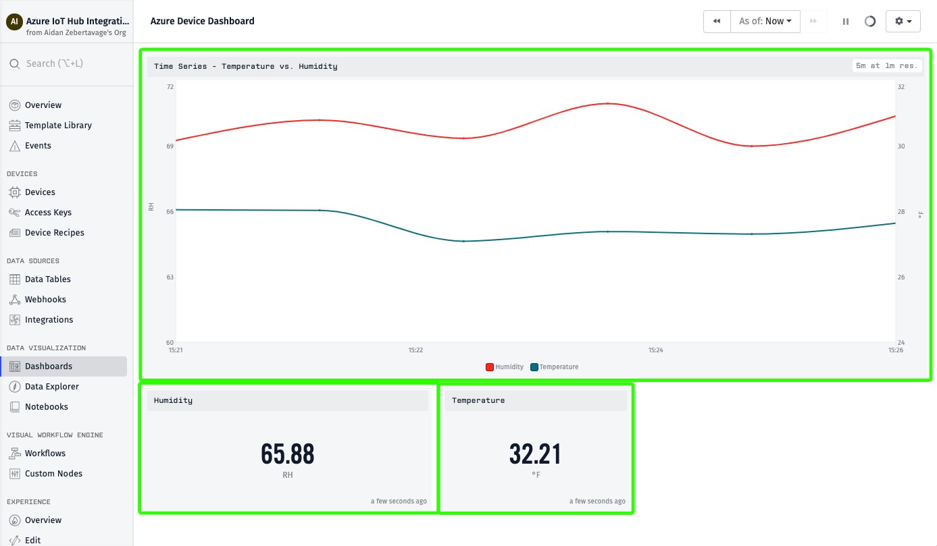Viewport: 937px width, 546px height.
Task: Click the step forward time button
Action: point(813,22)
